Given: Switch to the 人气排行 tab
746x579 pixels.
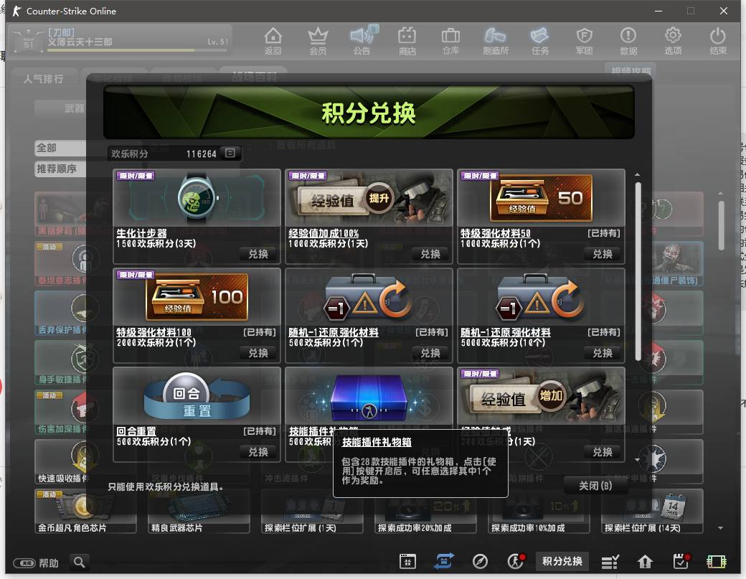Looking at the screenshot, I should pyautogui.click(x=43, y=78).
